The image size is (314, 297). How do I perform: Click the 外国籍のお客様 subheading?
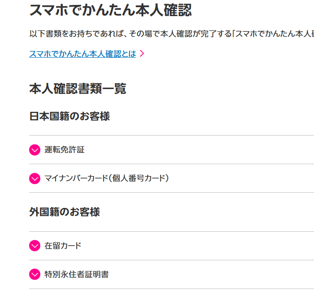tap(65, 212)
